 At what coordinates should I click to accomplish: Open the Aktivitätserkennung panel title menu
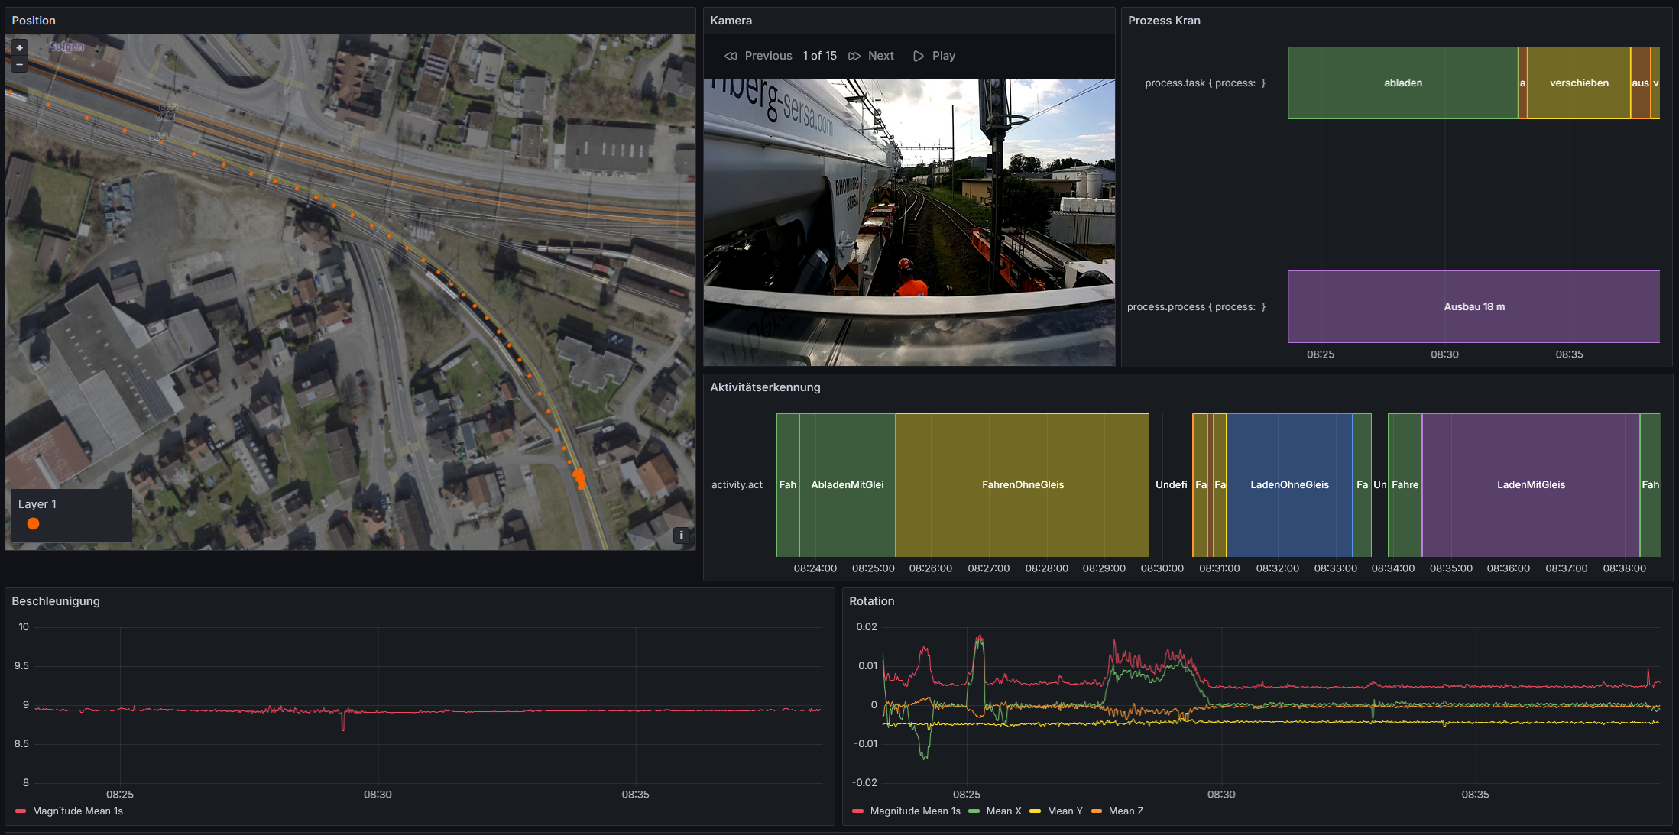[x=765, y=387]
